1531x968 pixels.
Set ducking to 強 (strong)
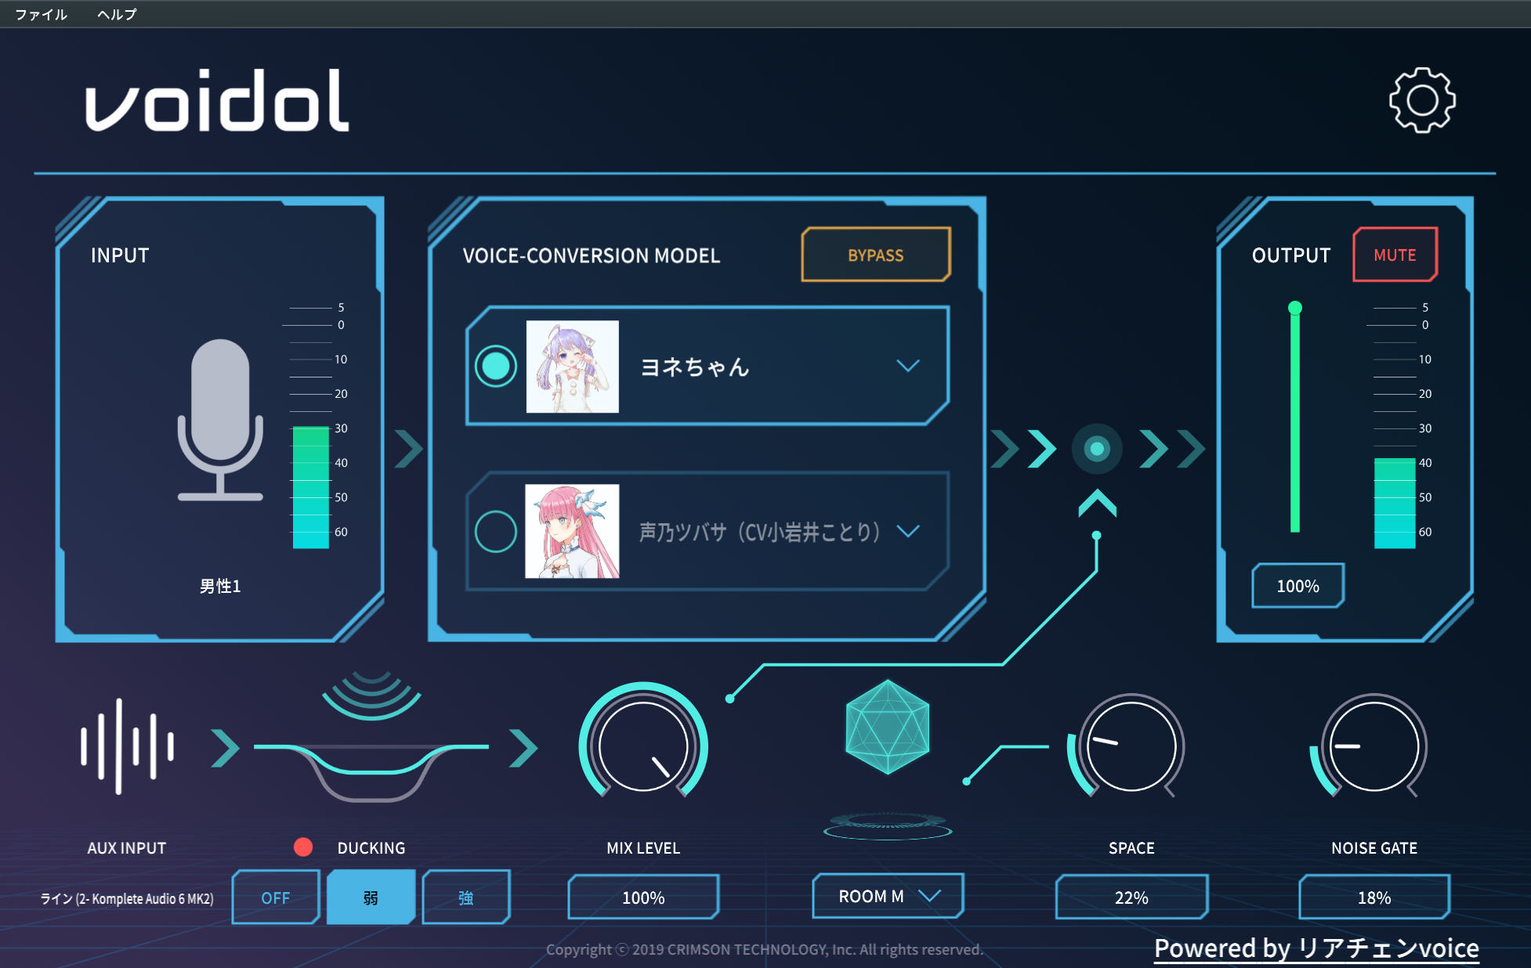click(x=466, y=898)
